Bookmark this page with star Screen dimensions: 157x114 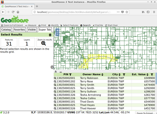click(x=127, y=12)
